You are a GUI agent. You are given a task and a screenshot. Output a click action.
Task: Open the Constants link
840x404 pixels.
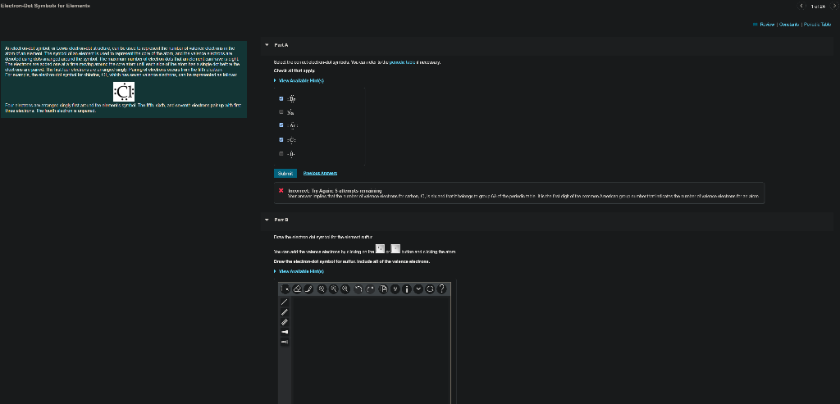pyautogui.click(x=789, y=25)
